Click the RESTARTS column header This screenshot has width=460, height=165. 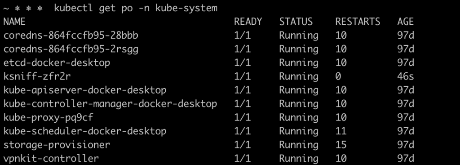click(x=358, y=22)
